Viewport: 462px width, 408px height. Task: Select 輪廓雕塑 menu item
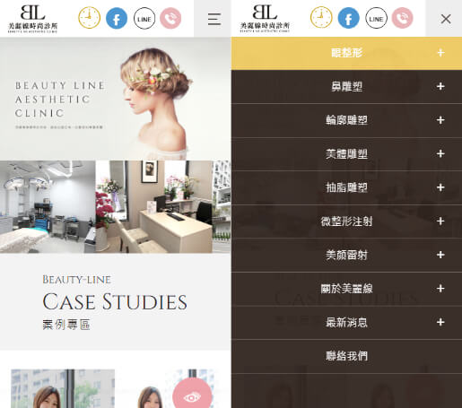pos(346,120)
